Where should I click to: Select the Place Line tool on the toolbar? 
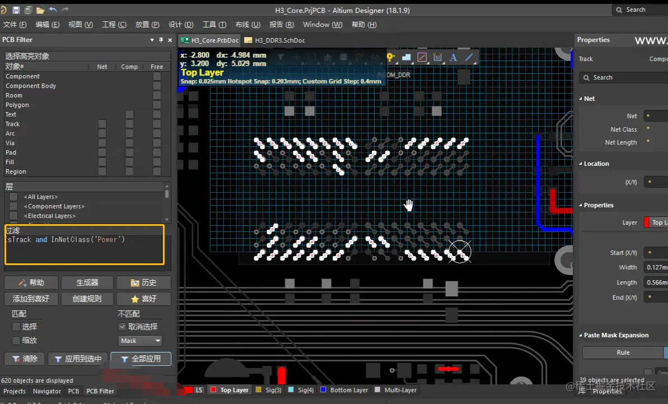(x=469, y=56)
